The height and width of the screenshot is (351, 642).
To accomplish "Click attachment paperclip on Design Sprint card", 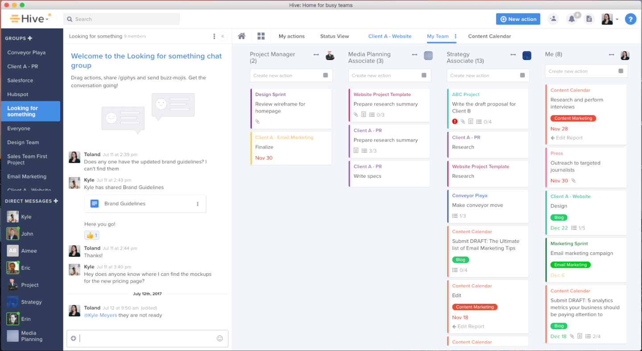I will point(257,121).
